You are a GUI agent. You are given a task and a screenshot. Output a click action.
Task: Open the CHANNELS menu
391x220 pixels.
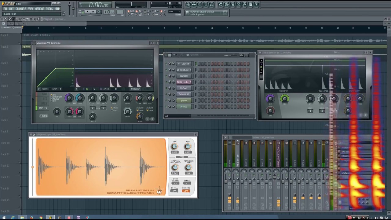coord(21,9)
